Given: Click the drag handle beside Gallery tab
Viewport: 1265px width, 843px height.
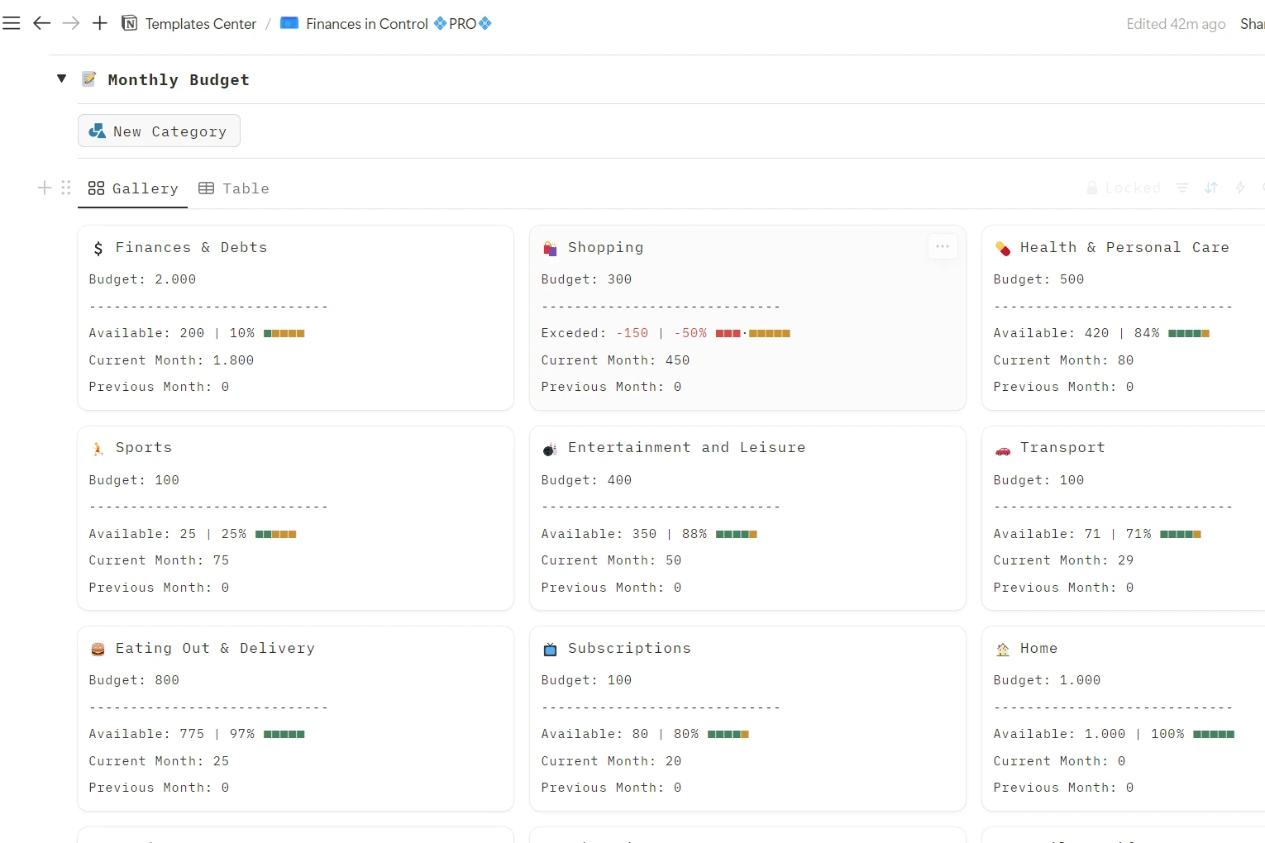Looking at the screenshot, I should pos(66,188).
